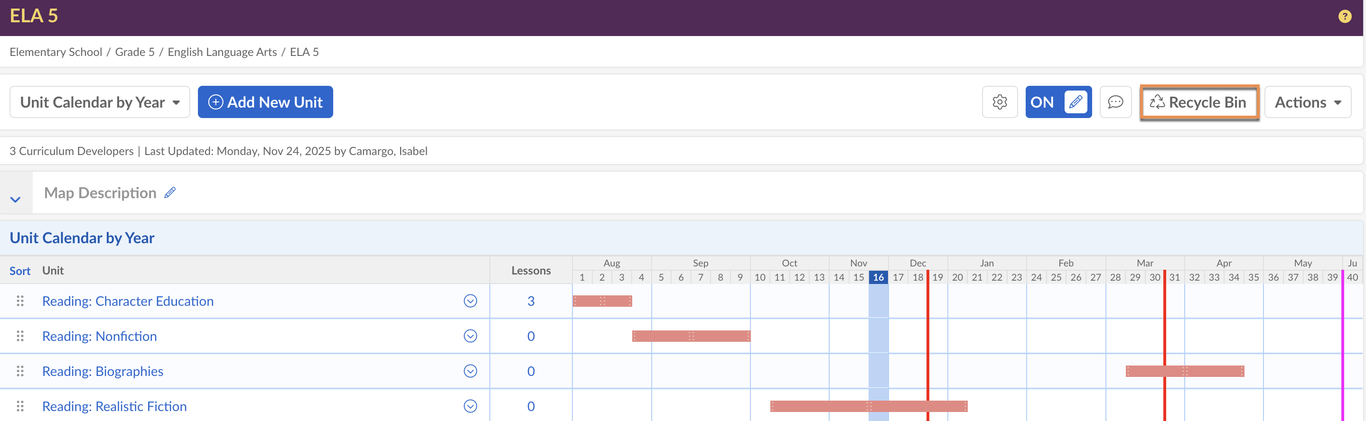Viewport: 1366px width, 421px height.
Task: Open the settings gear icon
Action: tap(999, 102)
